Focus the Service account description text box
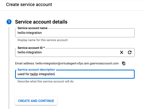This screenshot has height=109, width=145. 75,74
